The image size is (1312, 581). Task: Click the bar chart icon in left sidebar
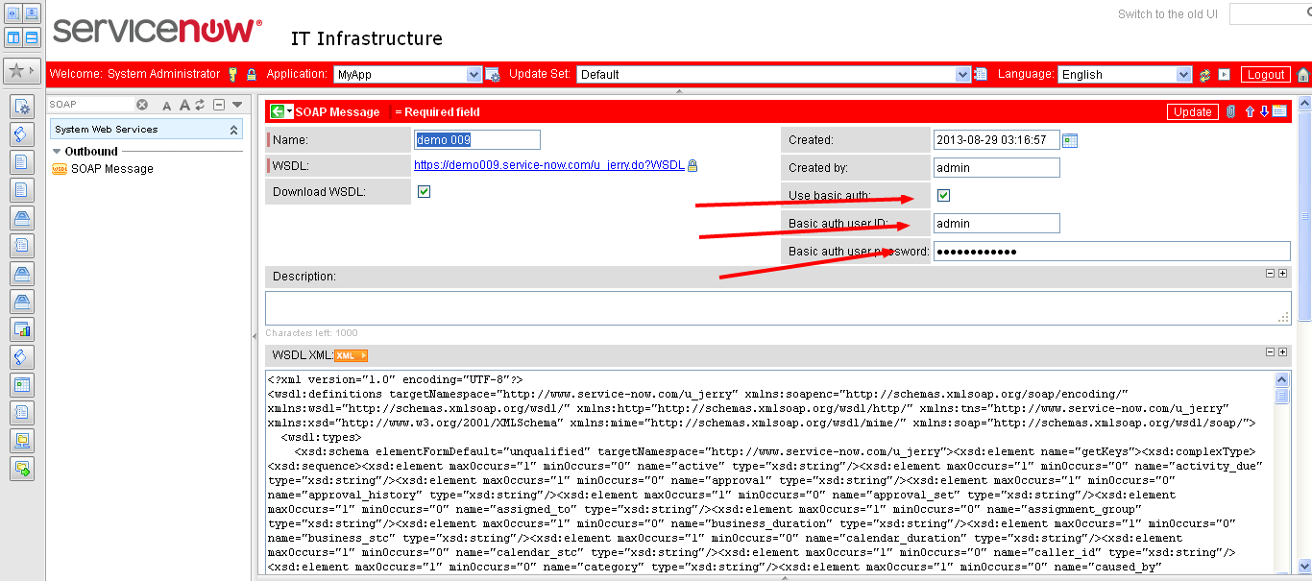[x=22, y=329]
